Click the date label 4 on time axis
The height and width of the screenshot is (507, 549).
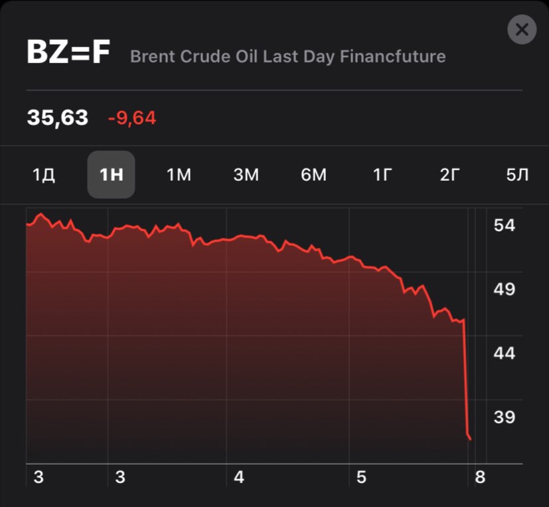click(239, 477)
